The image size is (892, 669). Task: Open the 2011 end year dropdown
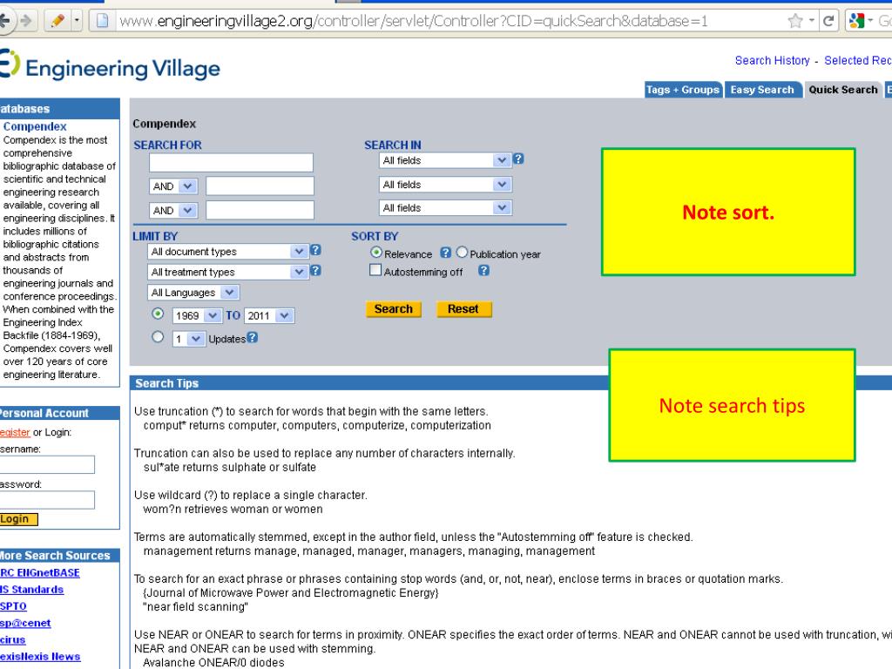269,315
